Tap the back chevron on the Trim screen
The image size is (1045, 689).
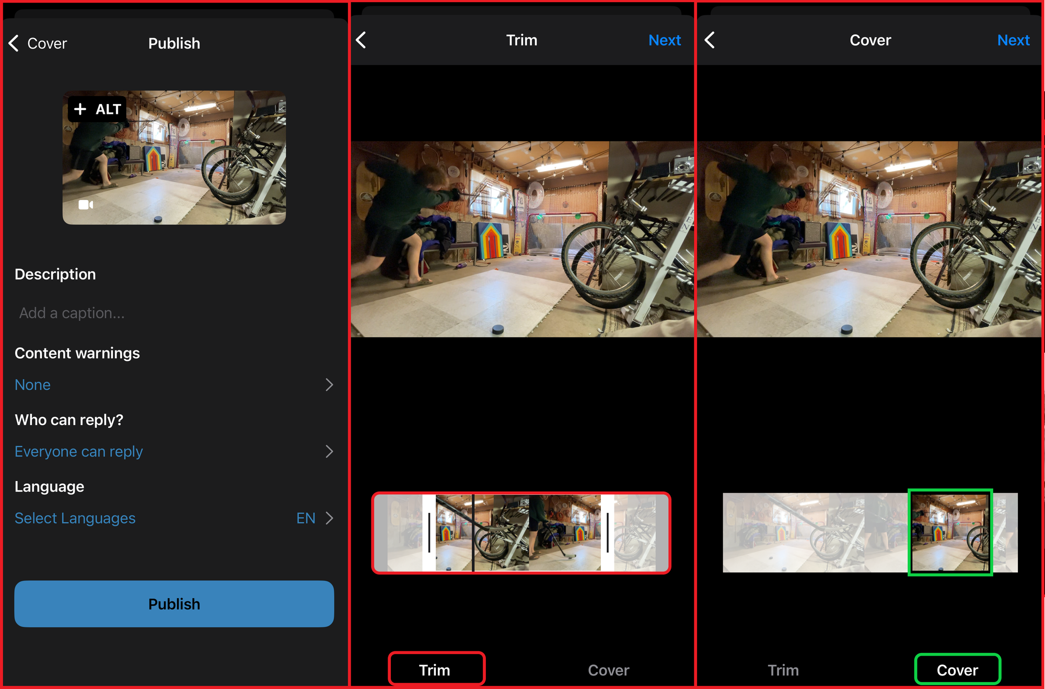[x=361, y=39]
